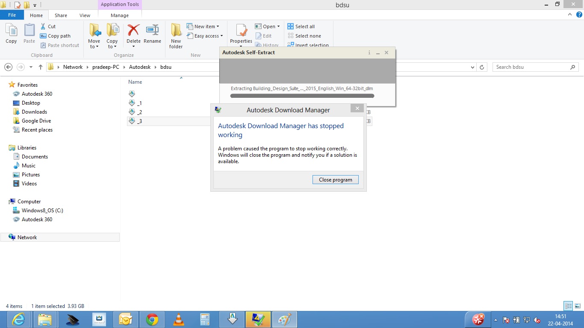Click the clock showing 14:51
This screenshot has width=584, height=328.
[x=560, y=316]
